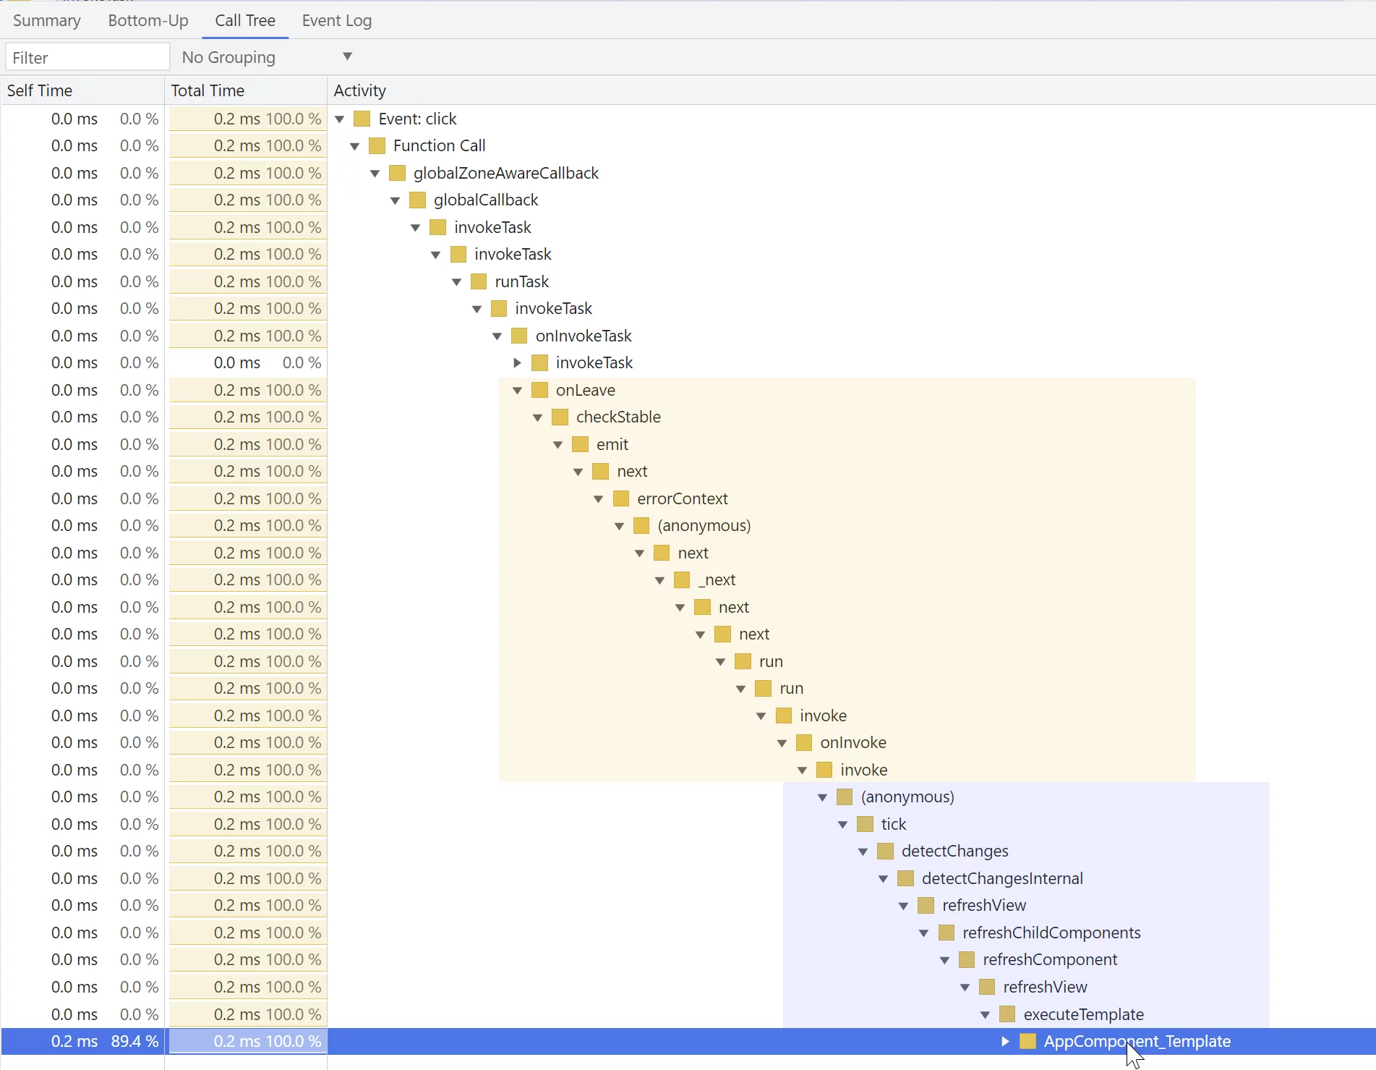Expand the AppComponent_Template node
Screen dimensions: 1376x1070
[1004, 1041]
